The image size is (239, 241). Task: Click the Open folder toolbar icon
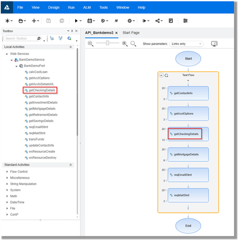pyautogui.click(x=20, y=21)
